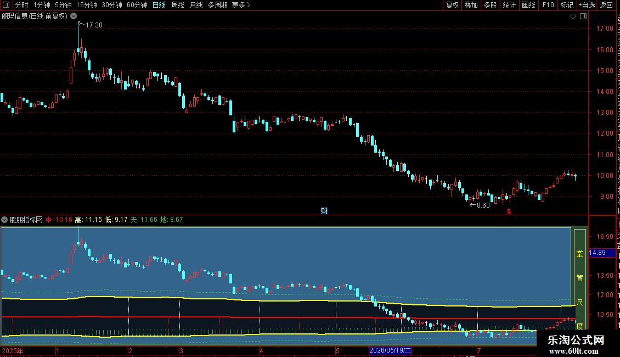Image resolution: width=620 pixels, height=357 pixels.
Task: Switch to 月线 monthly chart
Action: [x=196, y=5]
